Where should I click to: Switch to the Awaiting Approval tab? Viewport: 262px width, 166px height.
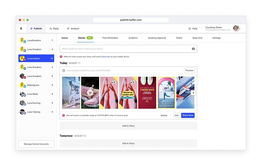pyautogui.click(x=157, y=38)
